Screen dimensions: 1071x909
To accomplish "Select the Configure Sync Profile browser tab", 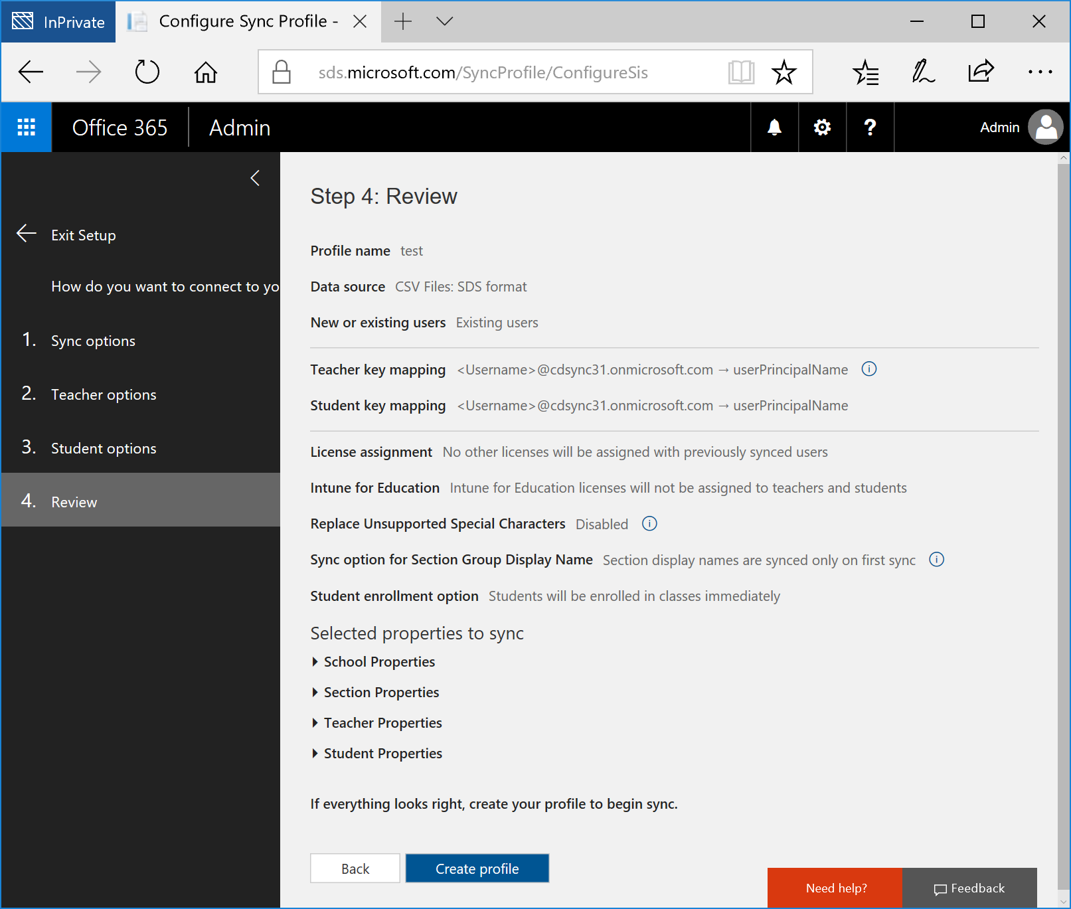I will [x=248, y=22].
